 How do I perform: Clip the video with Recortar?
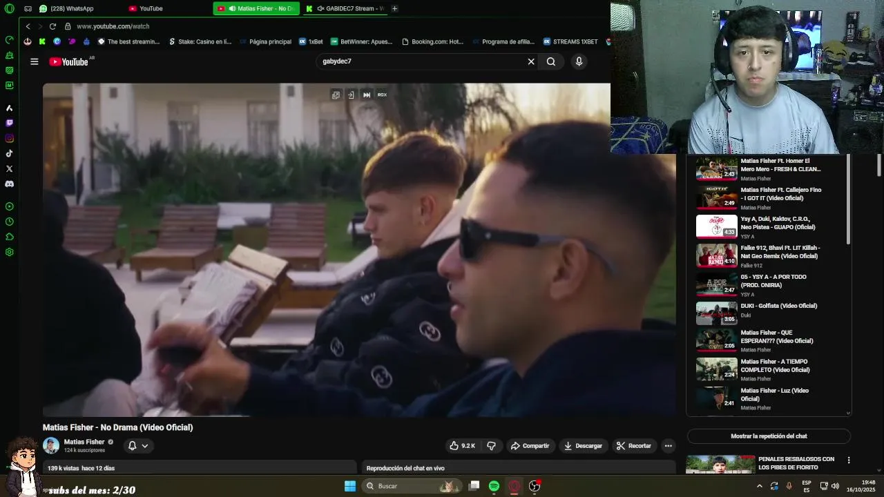[634, 446]
